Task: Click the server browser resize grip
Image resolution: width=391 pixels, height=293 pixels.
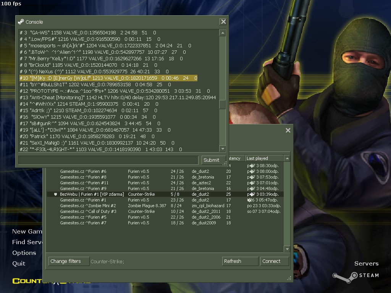Action: coord(289,278)
